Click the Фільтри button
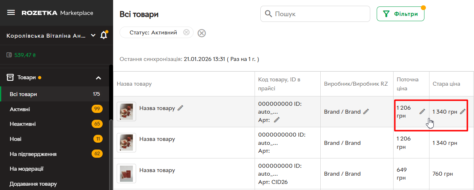This screenshot has width=474, height=190. [x=400, y=14]
